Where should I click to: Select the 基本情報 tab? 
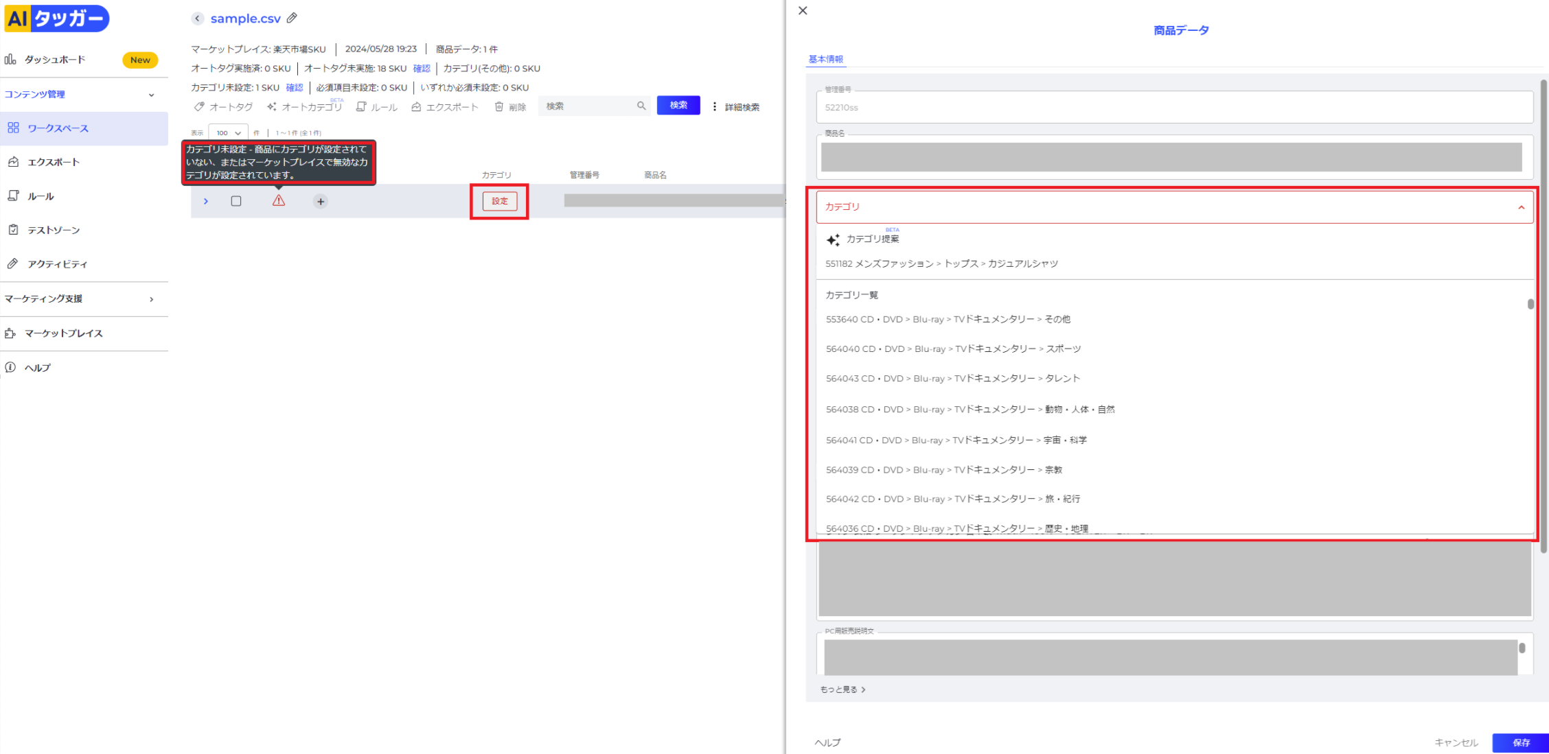pyautogui.click(x=825, y=59)
